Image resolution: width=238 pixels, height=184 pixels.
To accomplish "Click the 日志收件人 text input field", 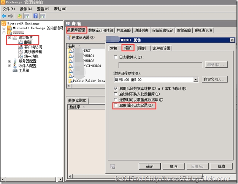I will click(160, 65).
